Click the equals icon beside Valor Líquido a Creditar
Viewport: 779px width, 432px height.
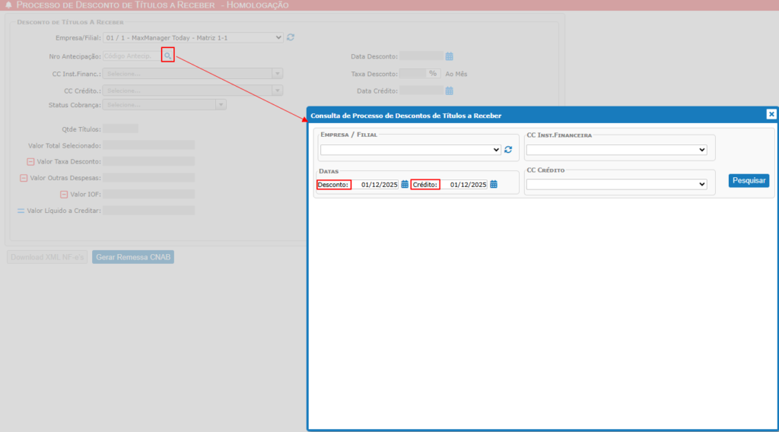coord(21,211)
